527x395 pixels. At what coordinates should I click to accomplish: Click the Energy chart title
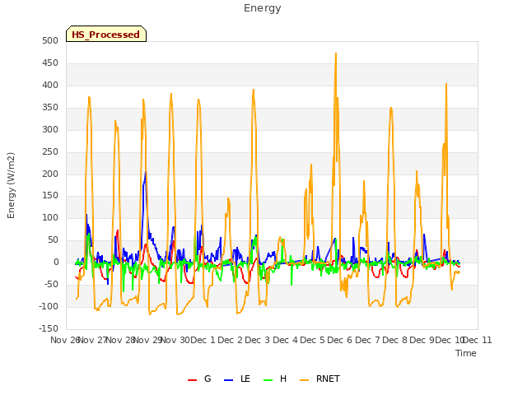pyautogui.click(x=262, y=8)
